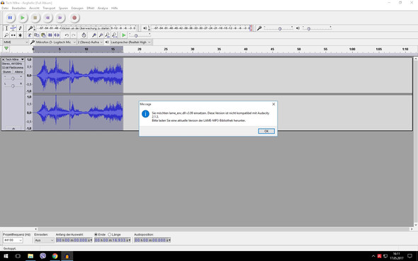Open the MME audio host dropdown
418x261 pixels.
click(16, 42)
